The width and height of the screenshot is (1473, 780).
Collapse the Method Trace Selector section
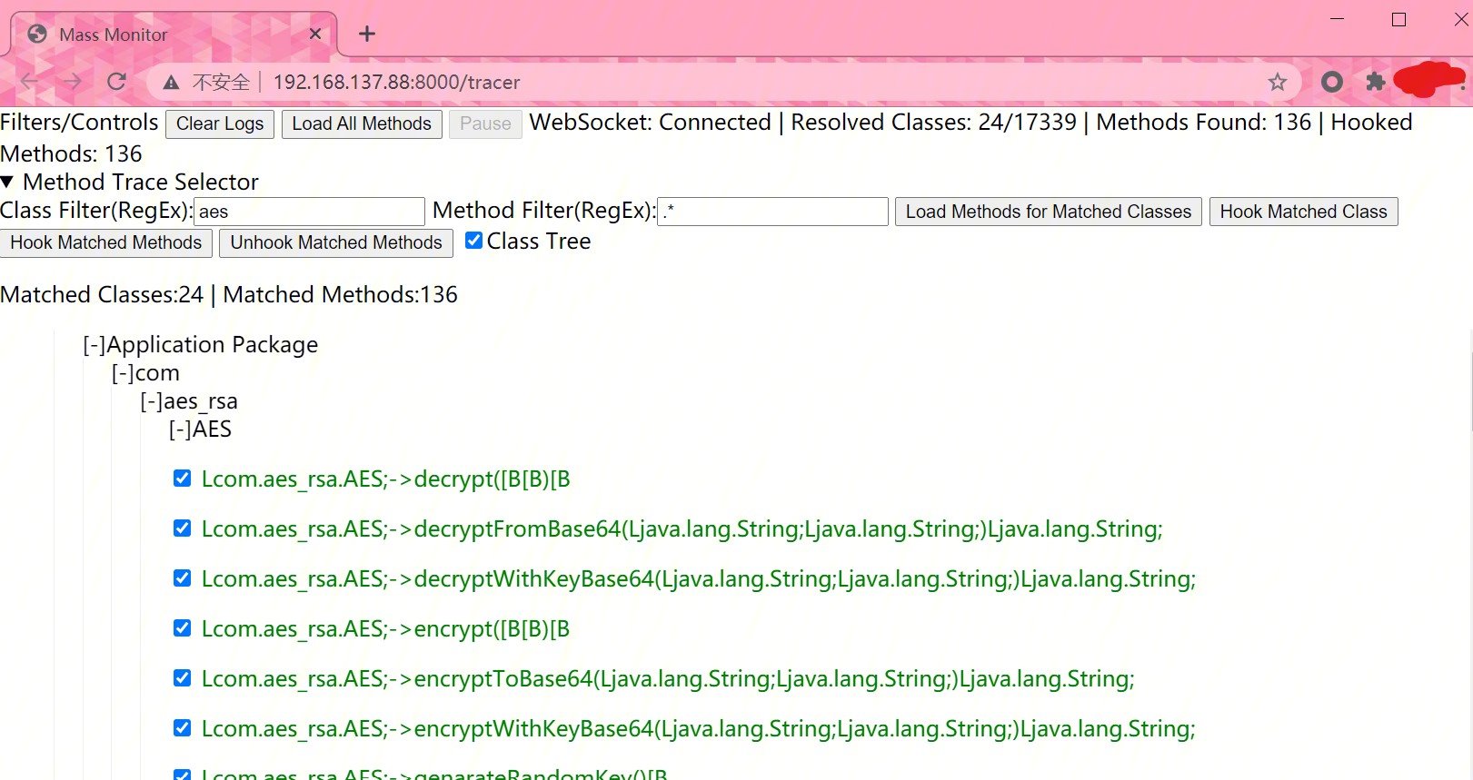tap(7, 183)
